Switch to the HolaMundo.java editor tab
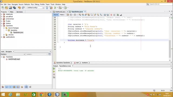Screen dimensions: 173x97 pyautogui.click(x=60, y=12)
